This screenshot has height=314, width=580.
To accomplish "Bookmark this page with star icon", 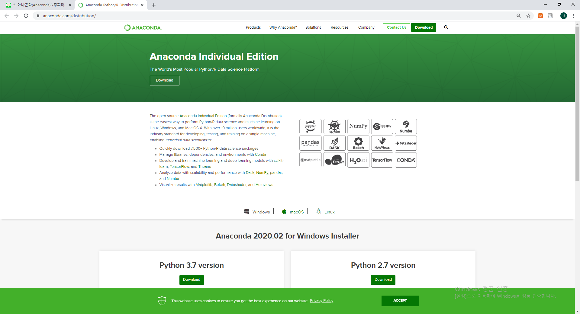I will pos(528,16).
